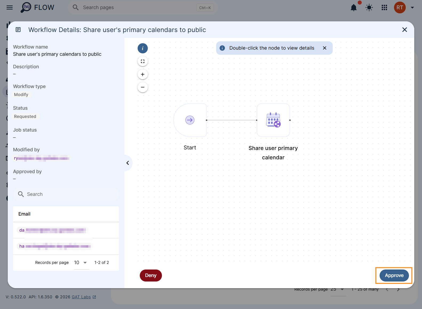Click the Search pages field
Viewport: 422px width, 309px height.
(143, 7)
